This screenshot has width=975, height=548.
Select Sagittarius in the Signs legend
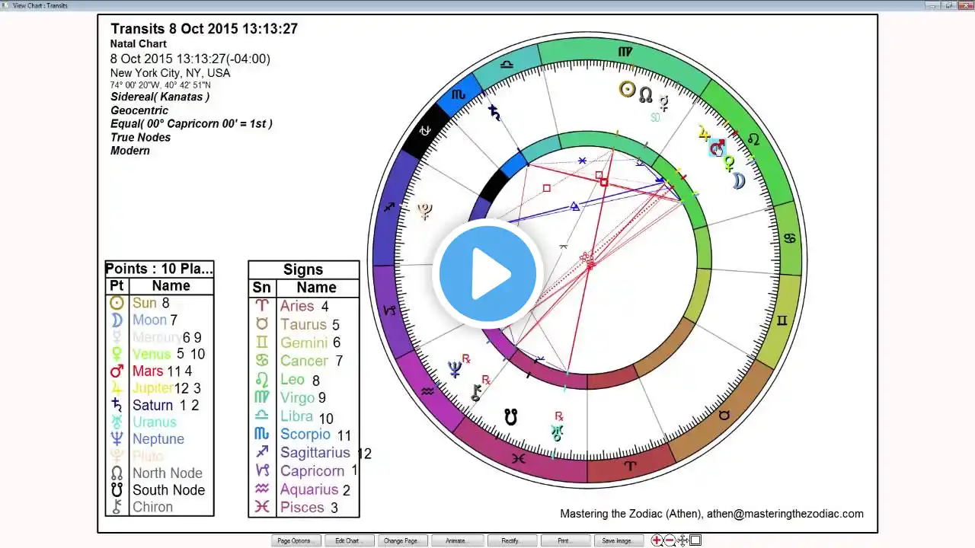click(304, 452)
